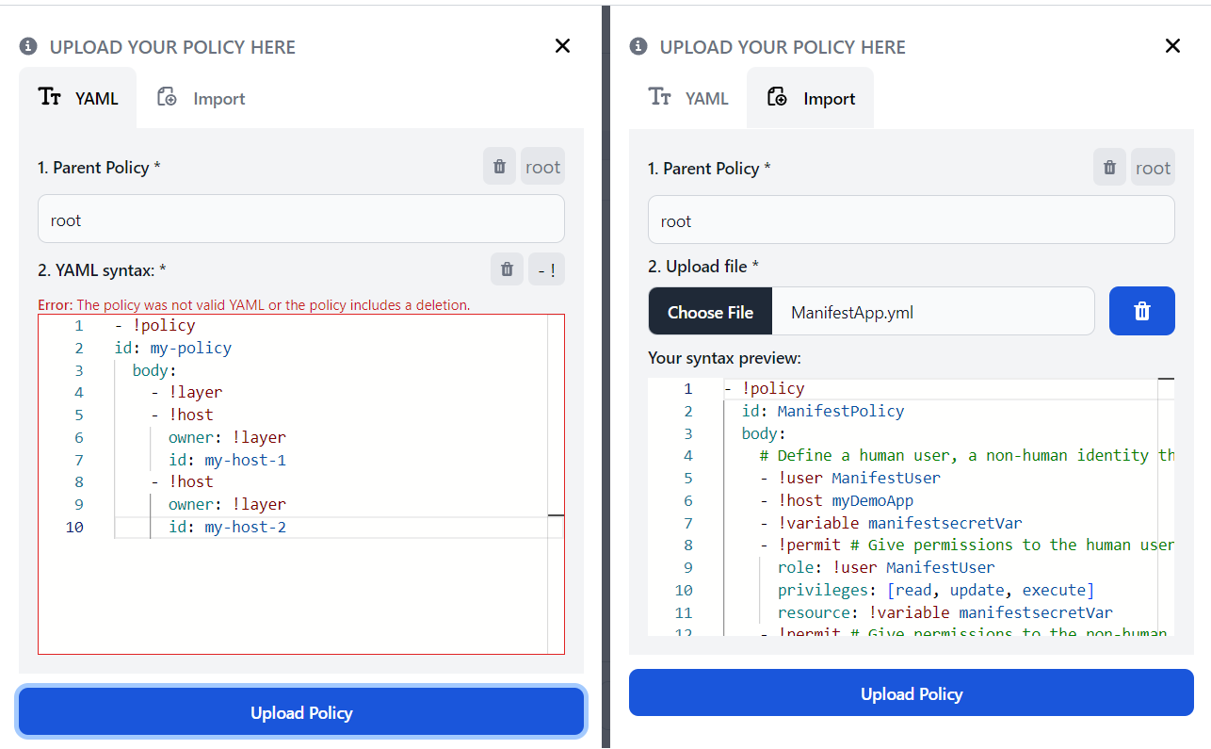Remove uploaded file with blue trash button
This screenshot has height=749, width=1211.
pos(1142,311)
